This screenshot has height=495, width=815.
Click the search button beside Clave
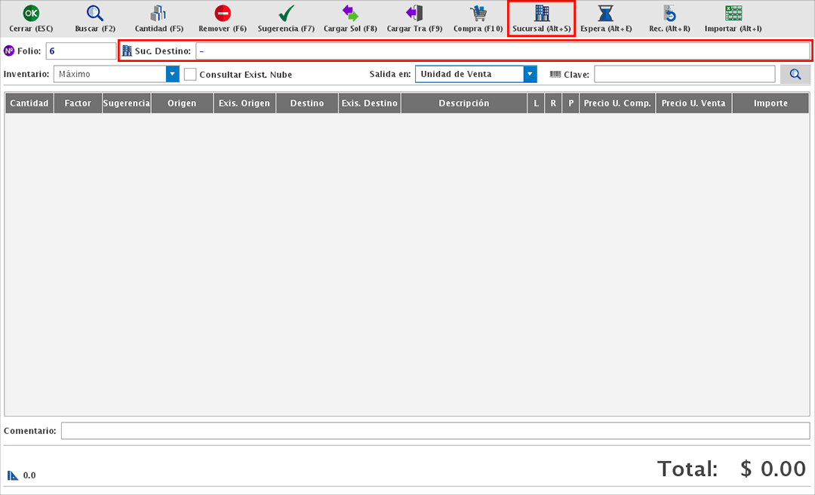coord(795,74)
